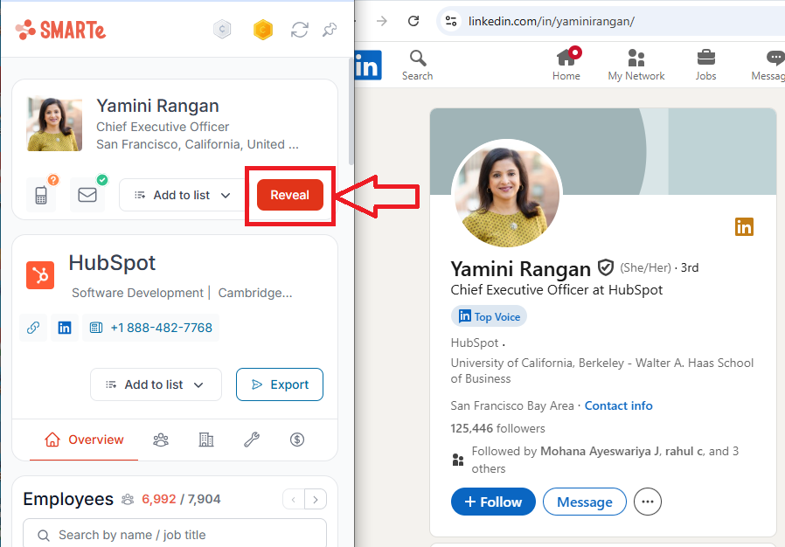The image size is (785, 547).
Task: Open My Network on LinkedIn
Action: pos(636,65)
